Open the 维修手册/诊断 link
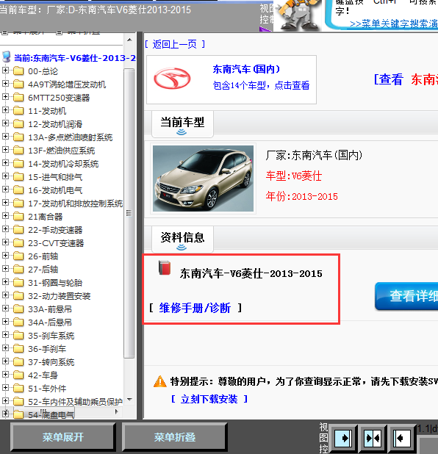 (x=195, y=308)
